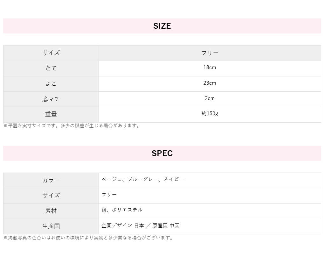Select the たて row label
325x271 pixels.
[x=51, y=68]
